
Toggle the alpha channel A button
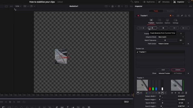[x=166, y=93]
